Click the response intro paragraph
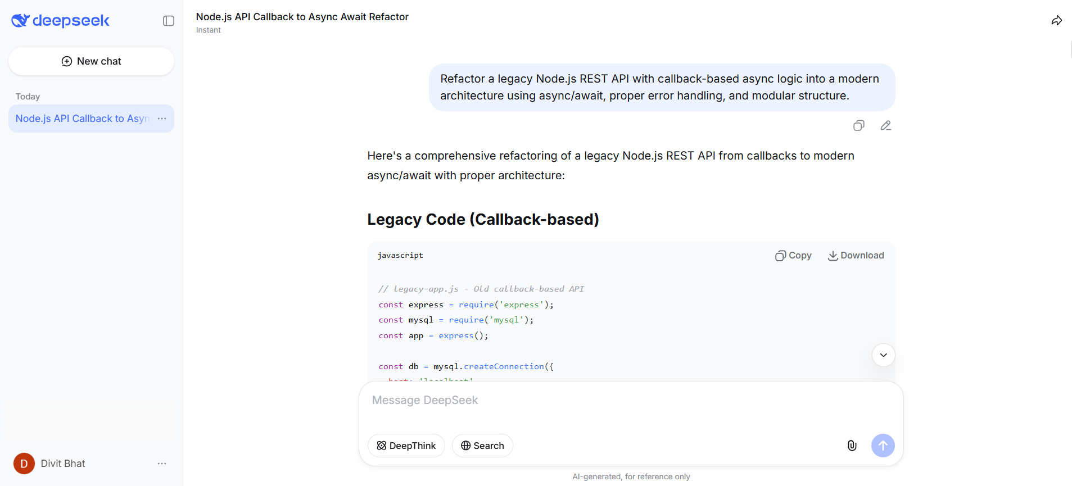Image resolution: width=1072 pixels, height=486 pixels. pos(611,166)
